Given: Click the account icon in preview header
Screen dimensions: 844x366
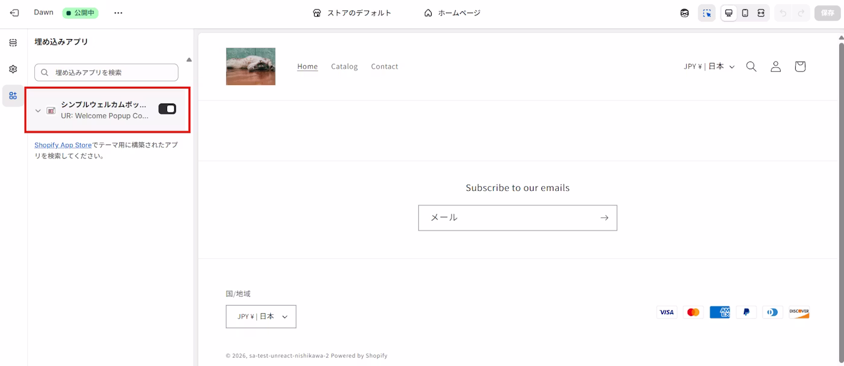Looking at the screenshot, I should pyautogui.click(x=775, y=66).
